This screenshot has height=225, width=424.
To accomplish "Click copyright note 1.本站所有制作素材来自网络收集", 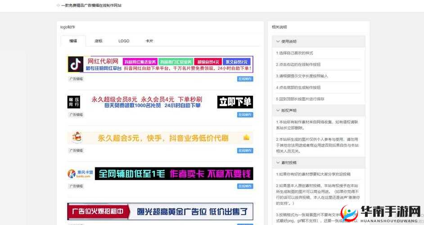I will pyautogui.click(x=317, y=125).
